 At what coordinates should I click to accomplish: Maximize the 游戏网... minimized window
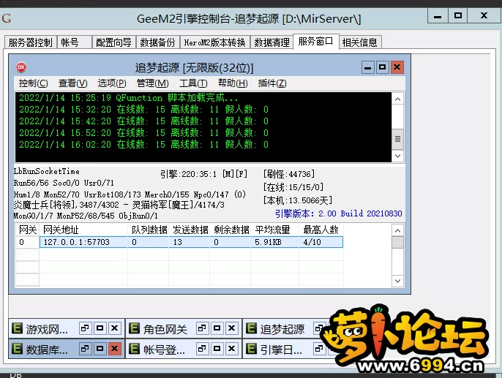(100, 328)
